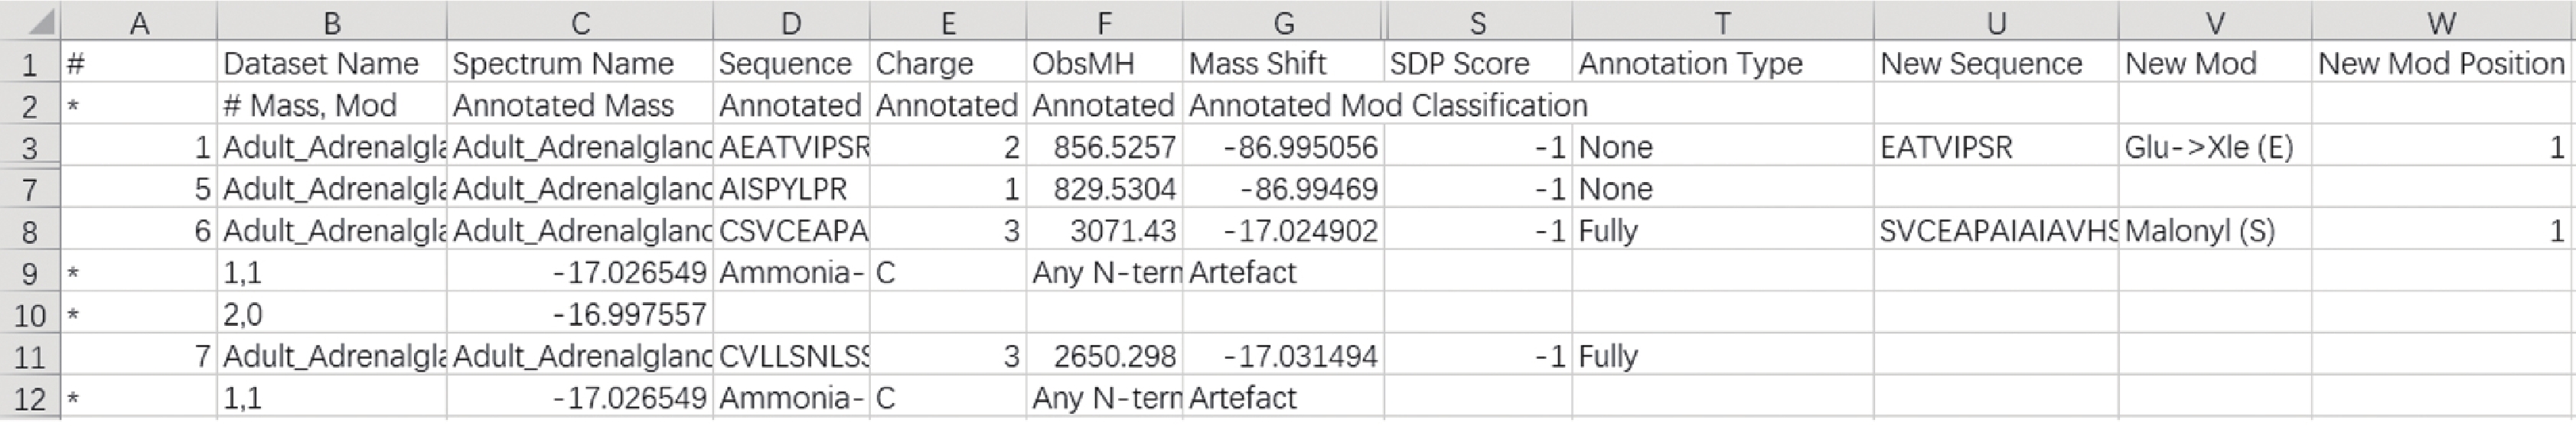Select the Malonyl (S) cell
Screen dimensions: 2576x426
2214,231
